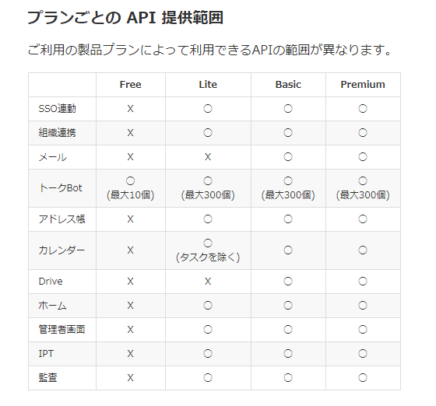Select the トークBot row label
Viewport: 436px width, 406px height.
(x=61, y=188)
